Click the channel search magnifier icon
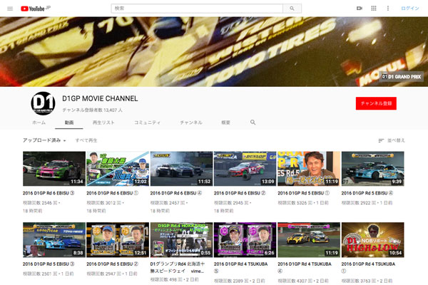Image resolution: width=428 pixels, height=285 pixels. click(253, 123)
